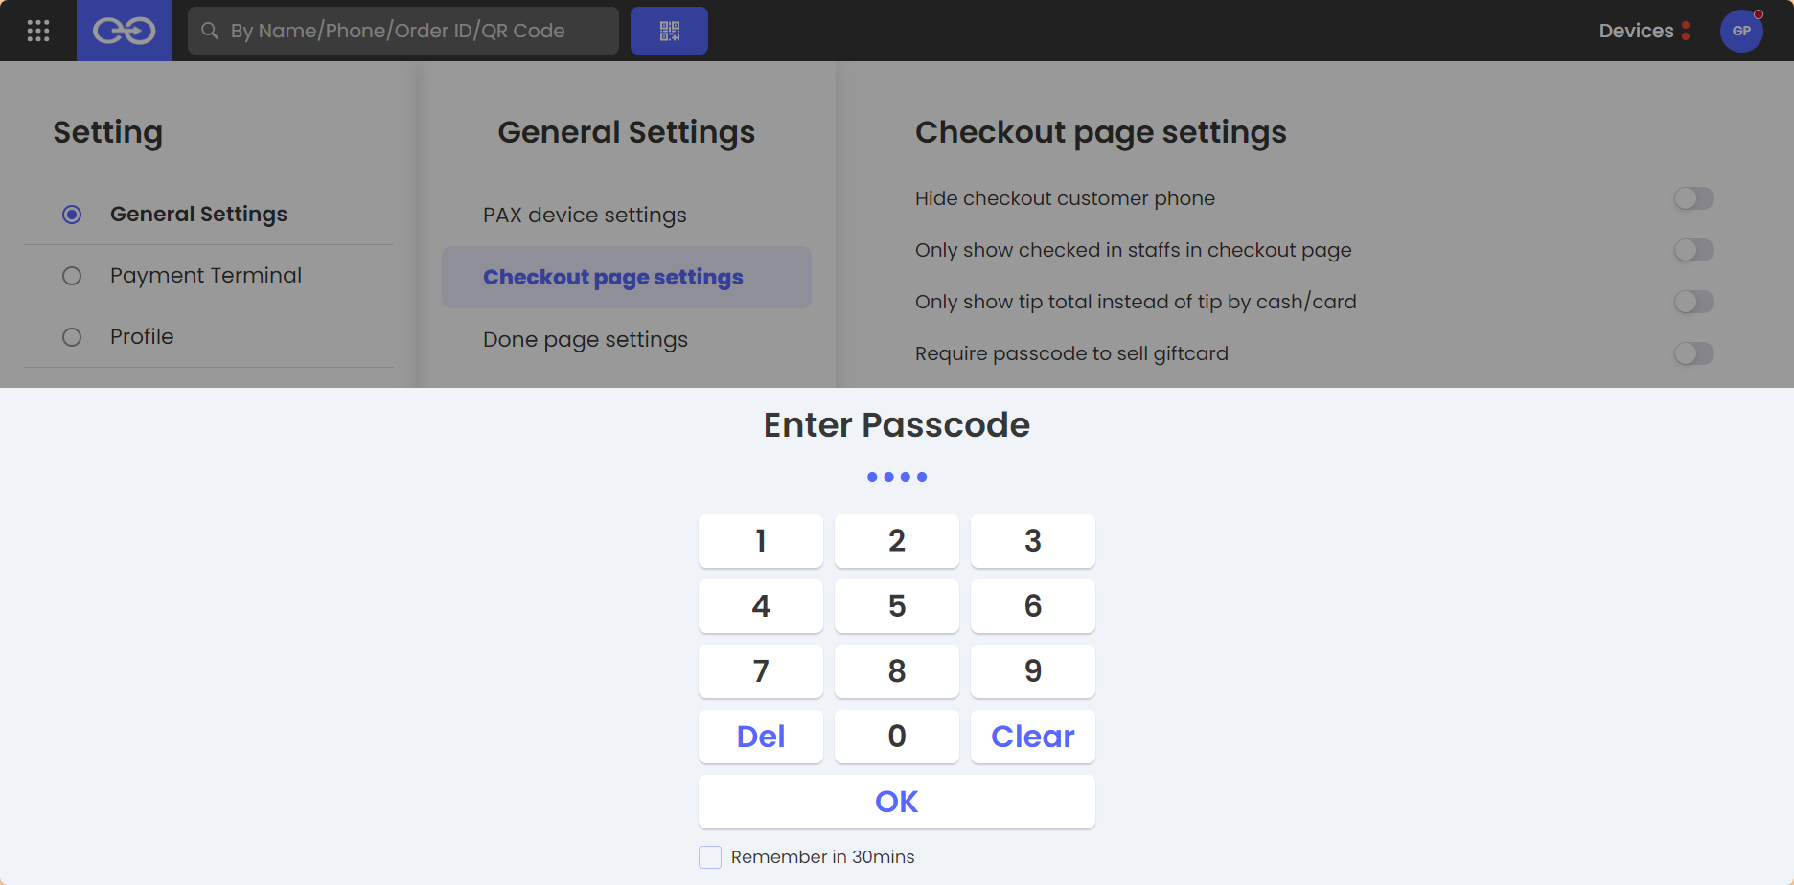Select the Profile radio option
Screen dimensions: 1794x885
(x=72, y=337)
